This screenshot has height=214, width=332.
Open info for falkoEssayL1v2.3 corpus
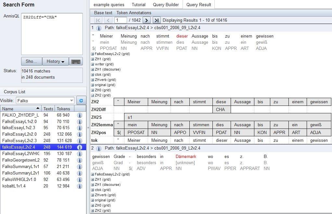coord(79,128)
